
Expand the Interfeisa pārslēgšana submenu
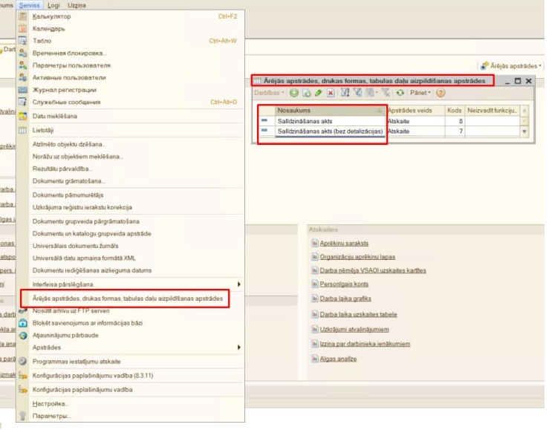click(x=137, y=284)
